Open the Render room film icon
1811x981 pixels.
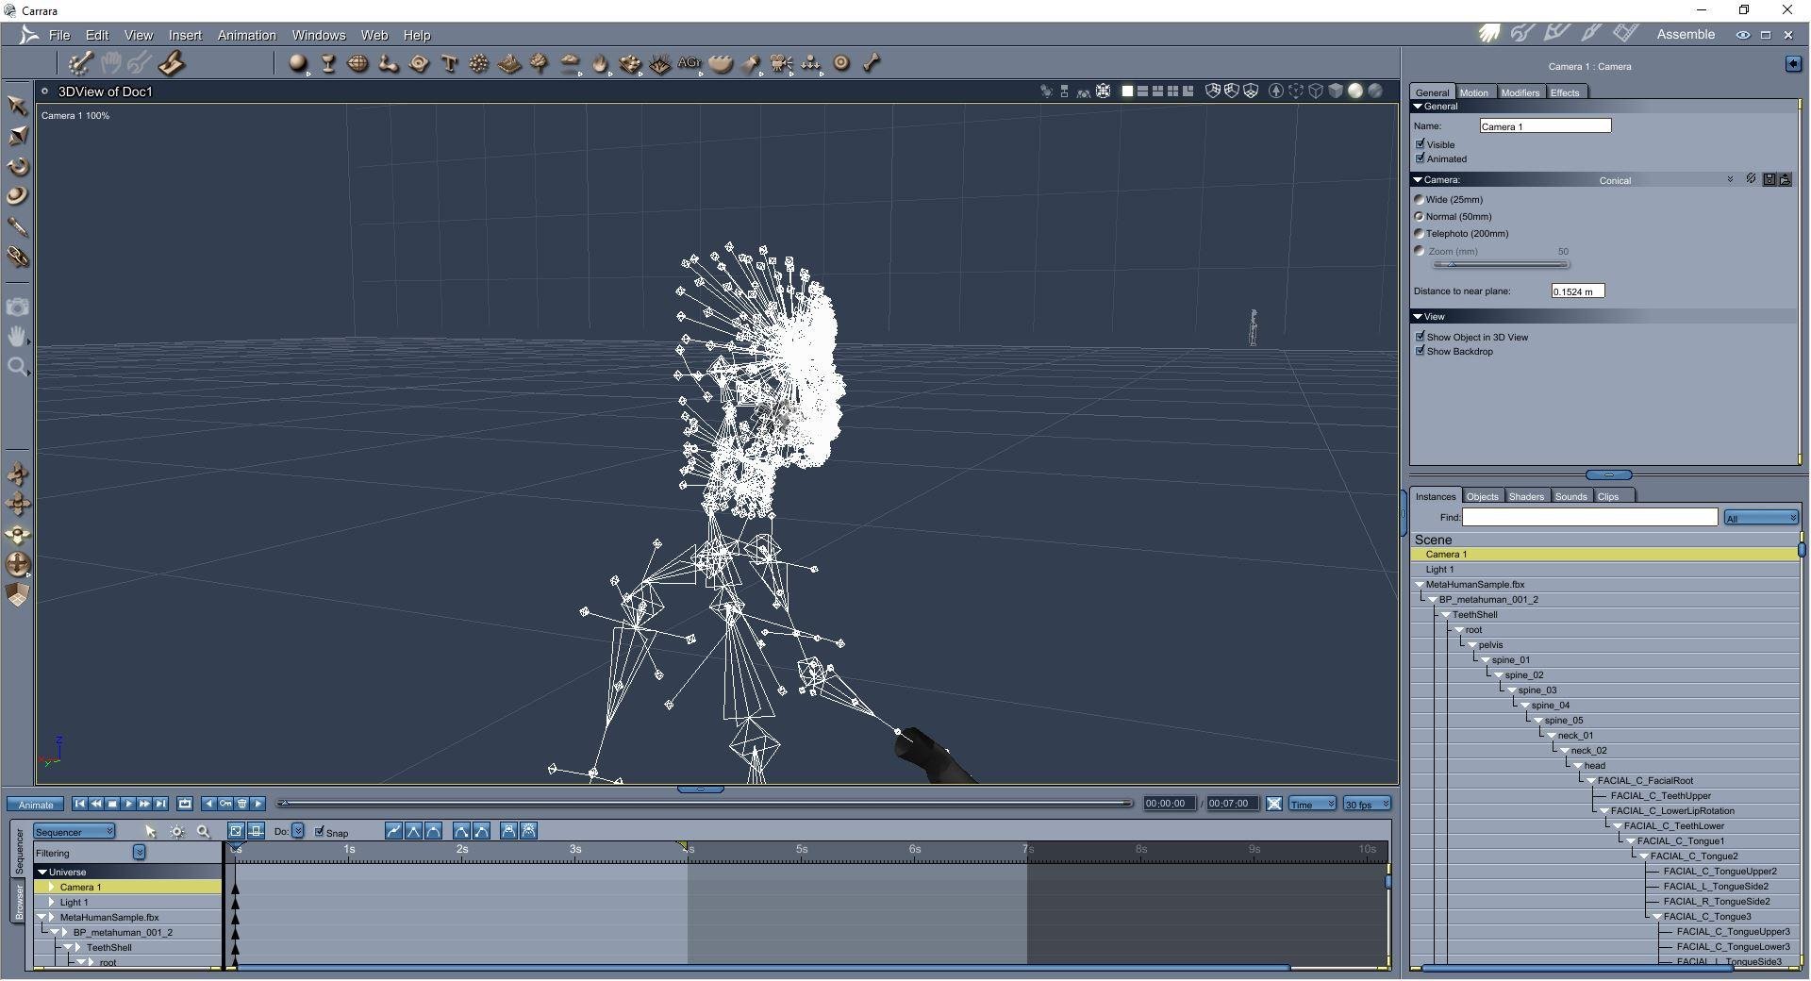(1625, 34)
